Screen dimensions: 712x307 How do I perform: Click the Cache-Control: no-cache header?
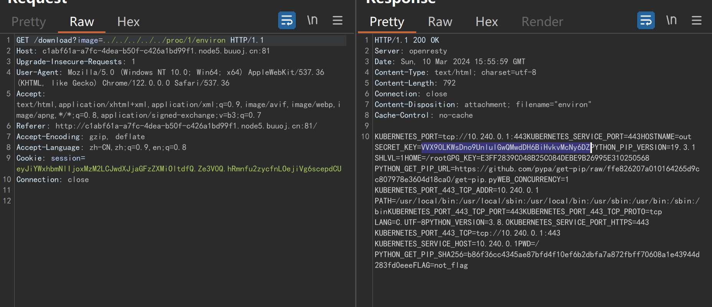[424, 115]
